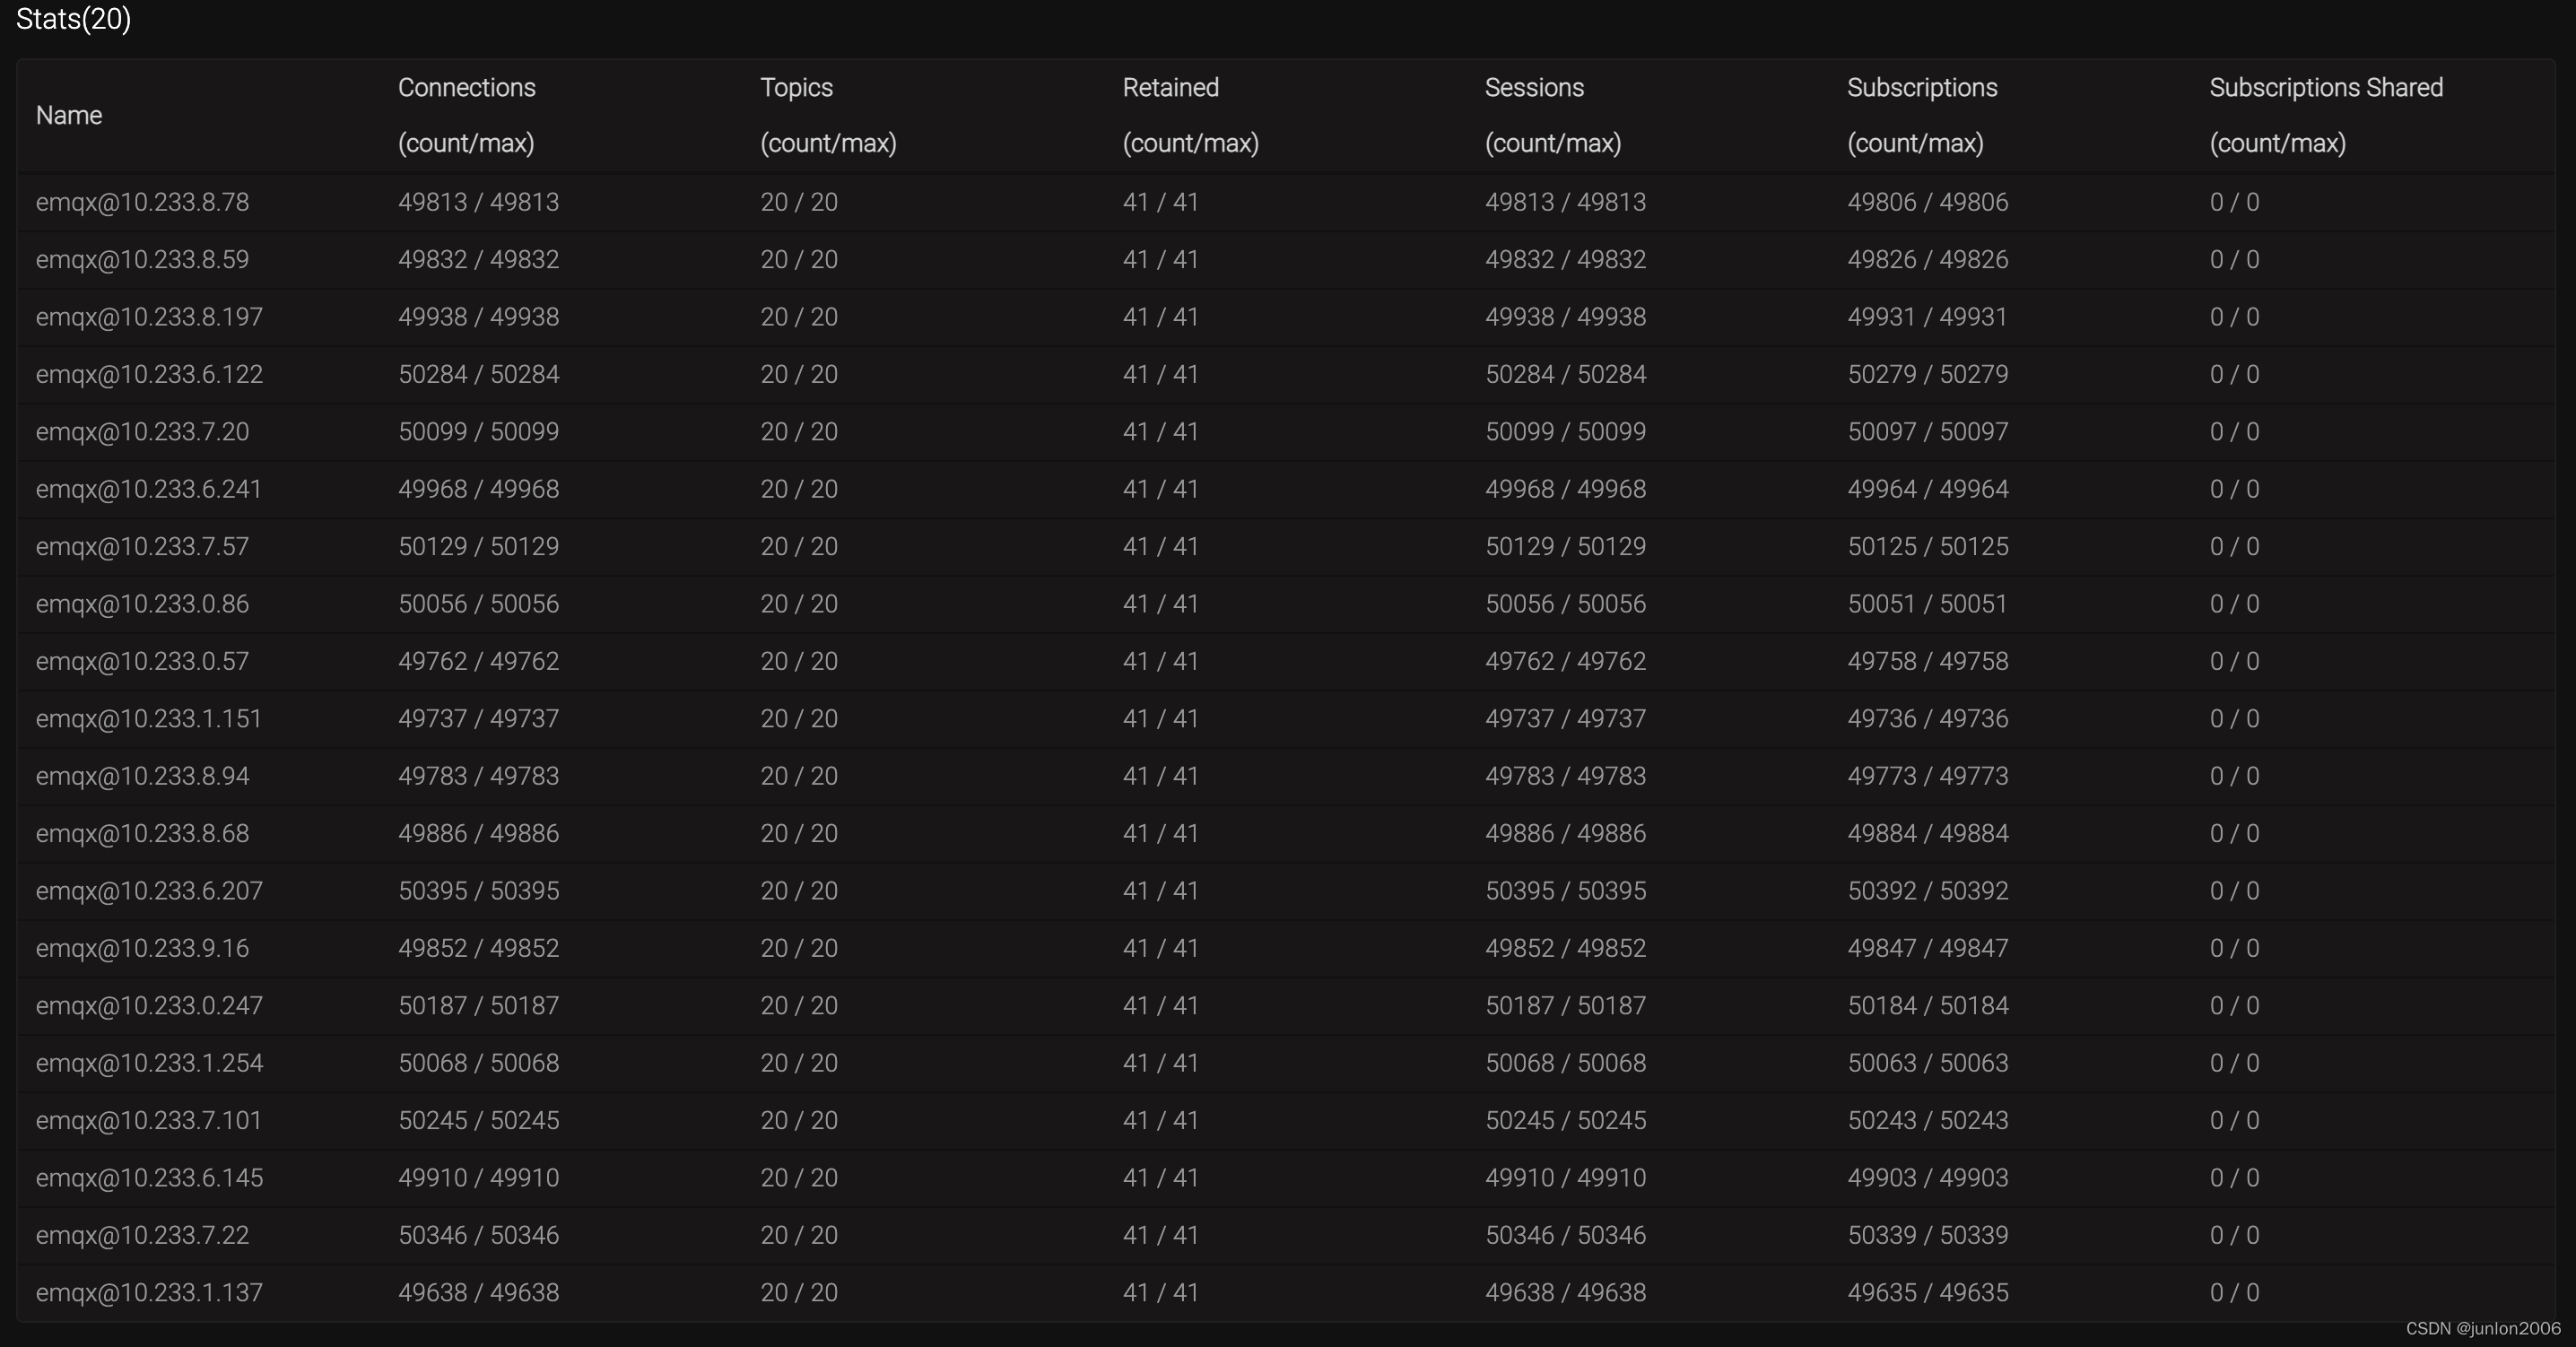2576x1347 pixels.
Task: Click node emqx@10.233.9.16
Action: [142, 948]
